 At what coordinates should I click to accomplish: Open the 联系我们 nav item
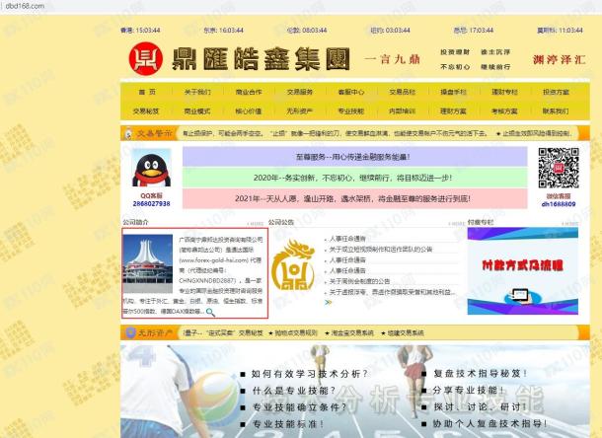(556, 110)
